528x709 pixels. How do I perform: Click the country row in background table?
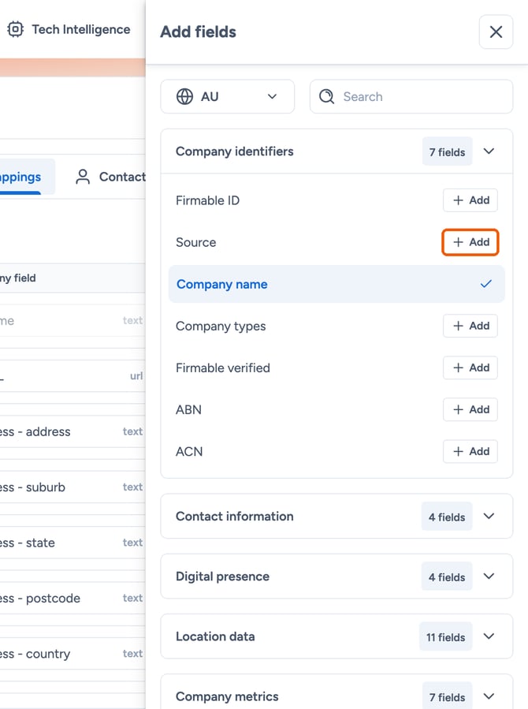pyautogui.click(x=73, y=654)
